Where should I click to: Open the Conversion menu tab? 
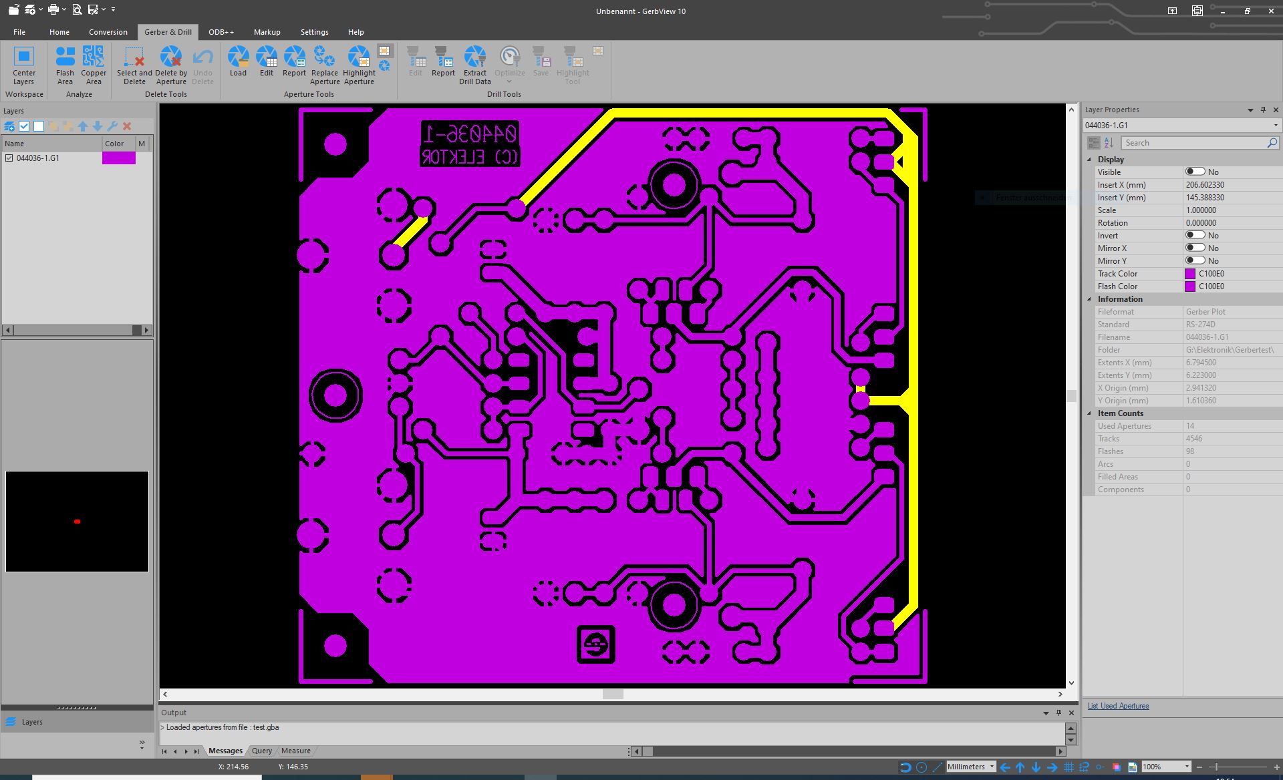[108, 32]
